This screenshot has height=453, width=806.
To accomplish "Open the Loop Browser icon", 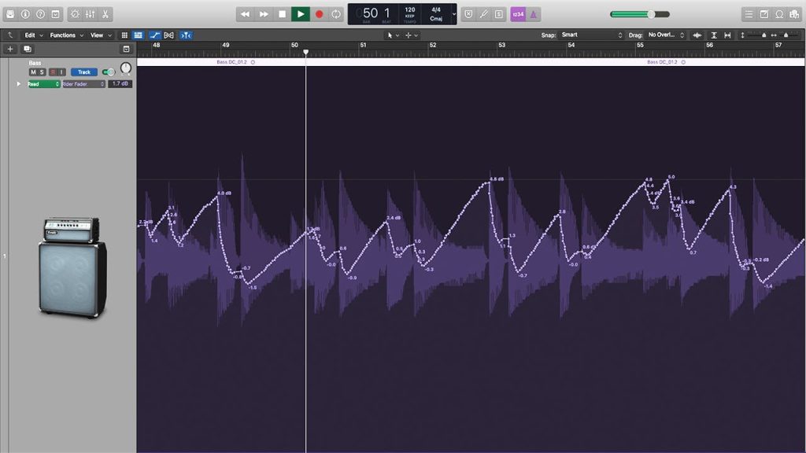I will pos(779,14).
